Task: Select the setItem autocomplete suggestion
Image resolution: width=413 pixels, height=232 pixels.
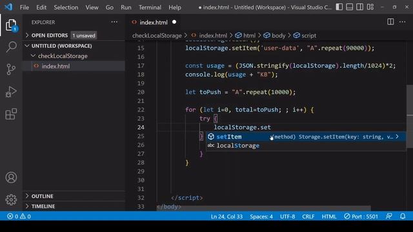Action: (306, 137)
